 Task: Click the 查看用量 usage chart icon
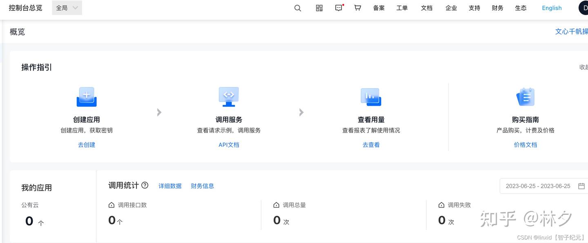pos(371,97)
